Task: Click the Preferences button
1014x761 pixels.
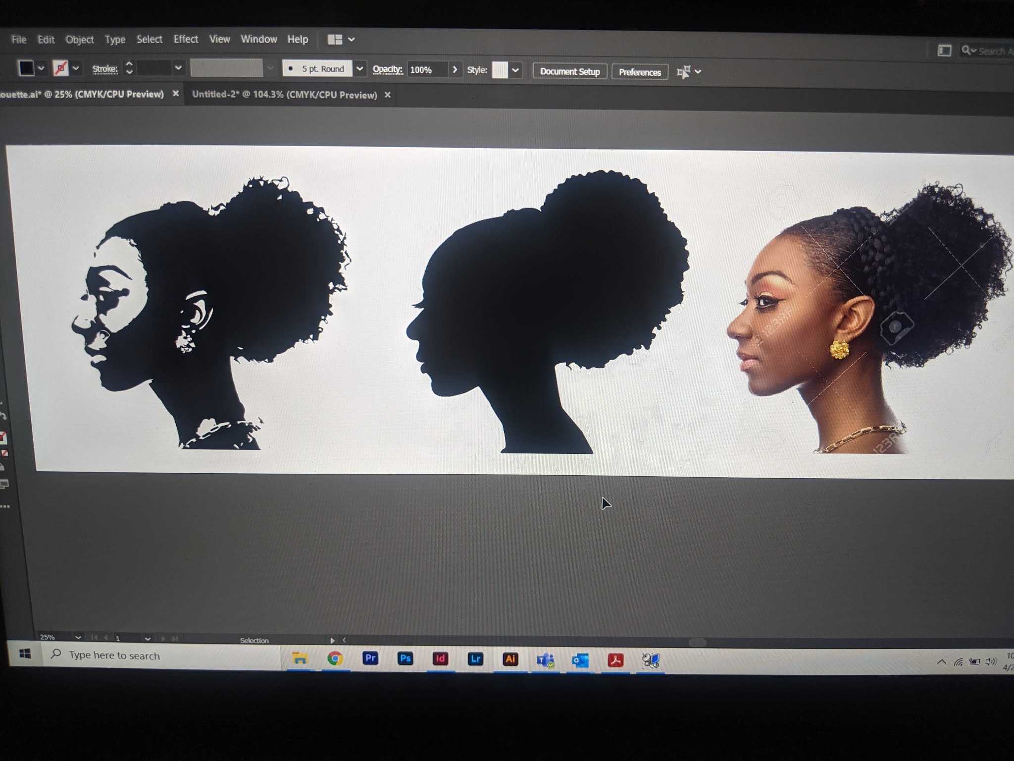Action: [640, 72]
